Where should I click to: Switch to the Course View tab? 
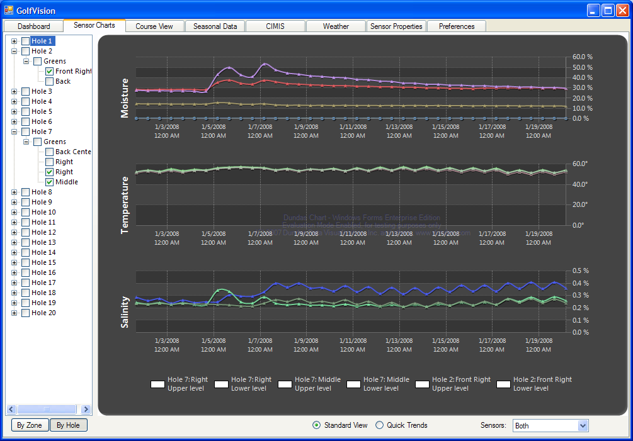(154, 26)
